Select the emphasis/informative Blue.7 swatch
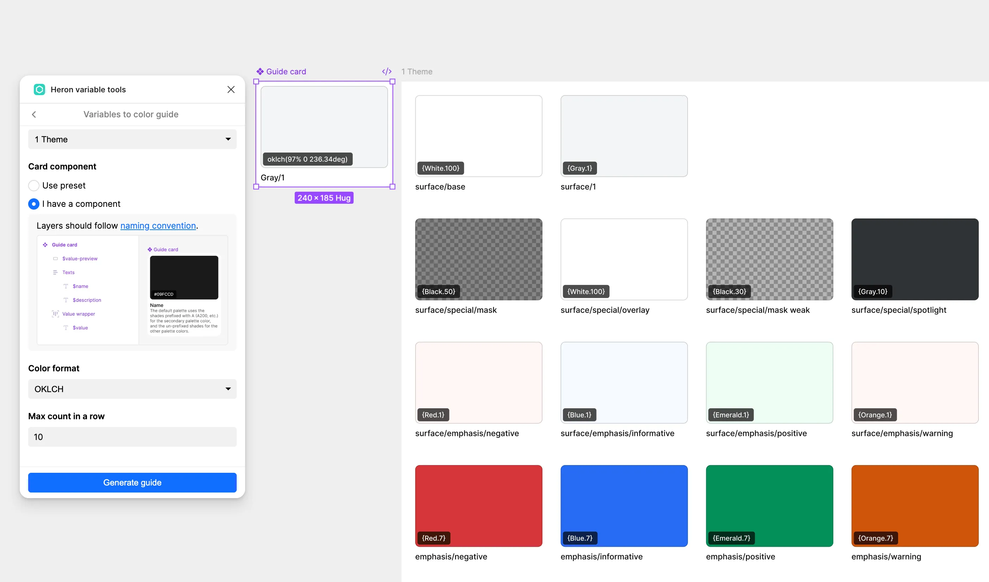Screen dimensions: 989x582 pyautogui.click(x=624, y=506)
